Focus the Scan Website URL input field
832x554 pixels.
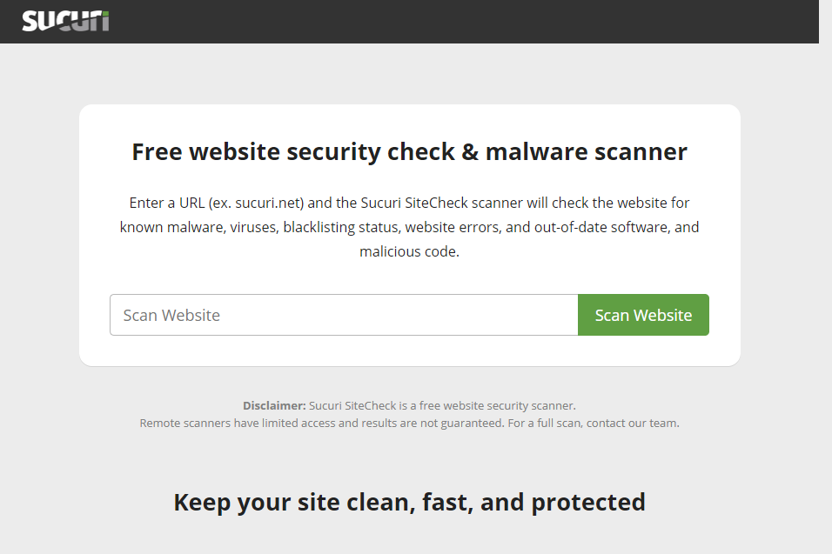[x=344, y=315]
